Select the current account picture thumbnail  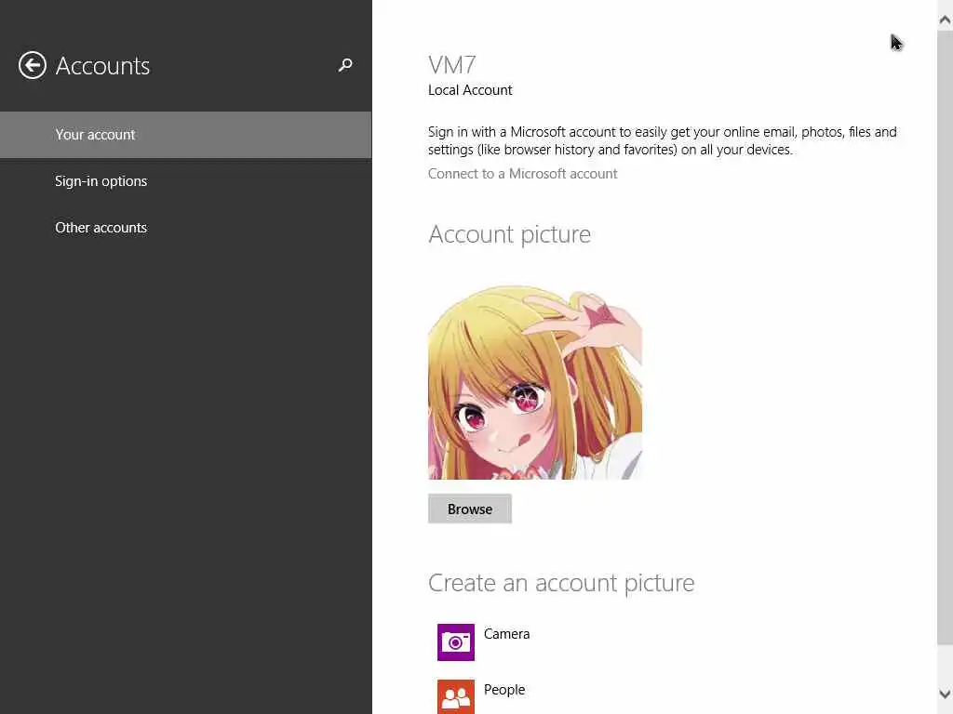point(535,382)
